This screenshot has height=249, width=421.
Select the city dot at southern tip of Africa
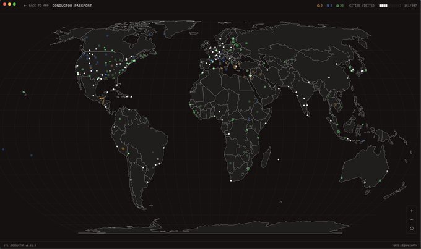pyautogui.click(x=231, y=180)
